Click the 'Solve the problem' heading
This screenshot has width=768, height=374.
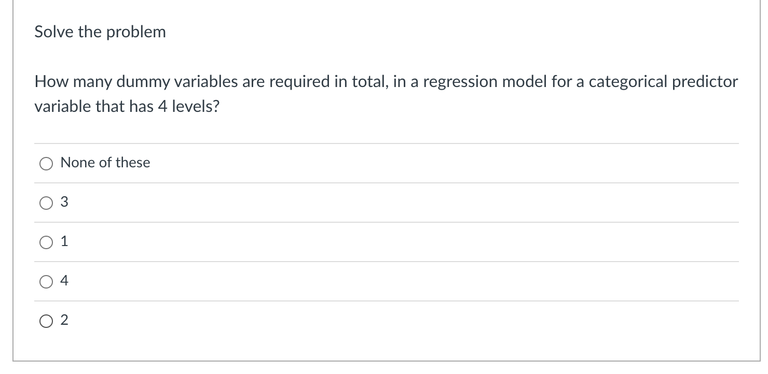point(100,31)
